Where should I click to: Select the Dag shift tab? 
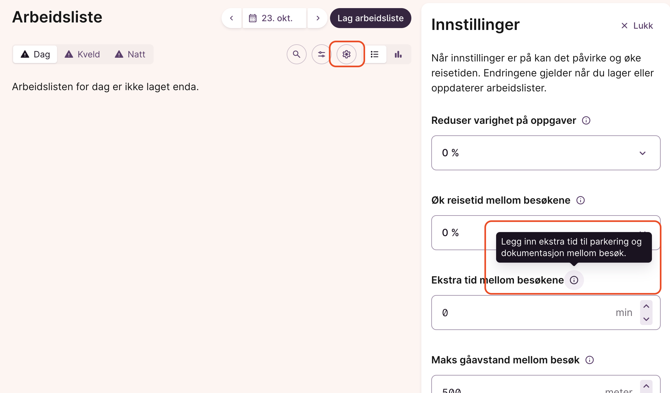click(x=35, y=54)
